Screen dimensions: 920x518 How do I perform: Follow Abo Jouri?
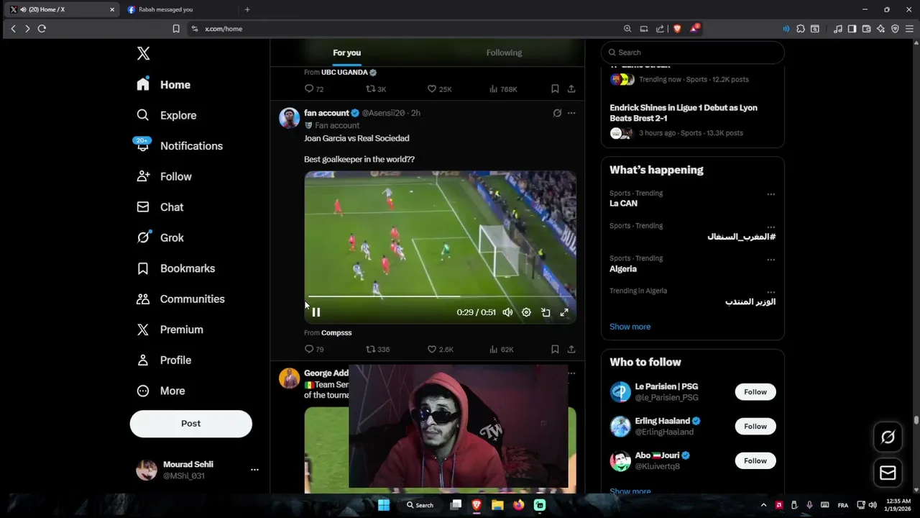click(x=755, y=461)
